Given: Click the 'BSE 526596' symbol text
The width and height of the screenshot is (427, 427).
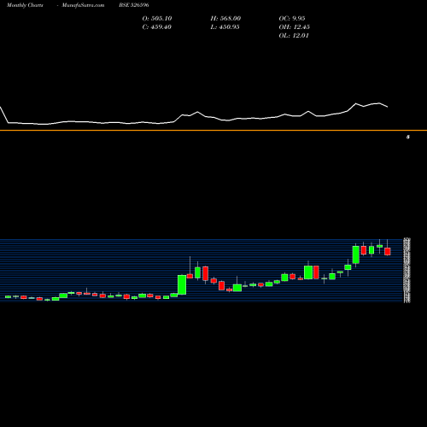Looking at the screenshot, I should click(134, 5).
